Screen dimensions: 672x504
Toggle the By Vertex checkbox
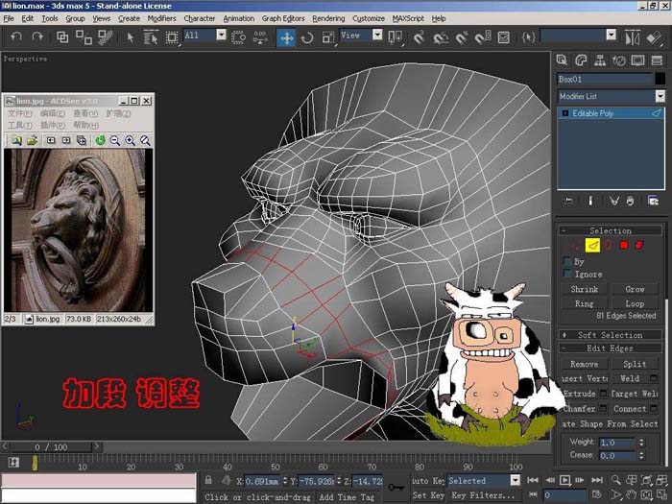(567, 260)
